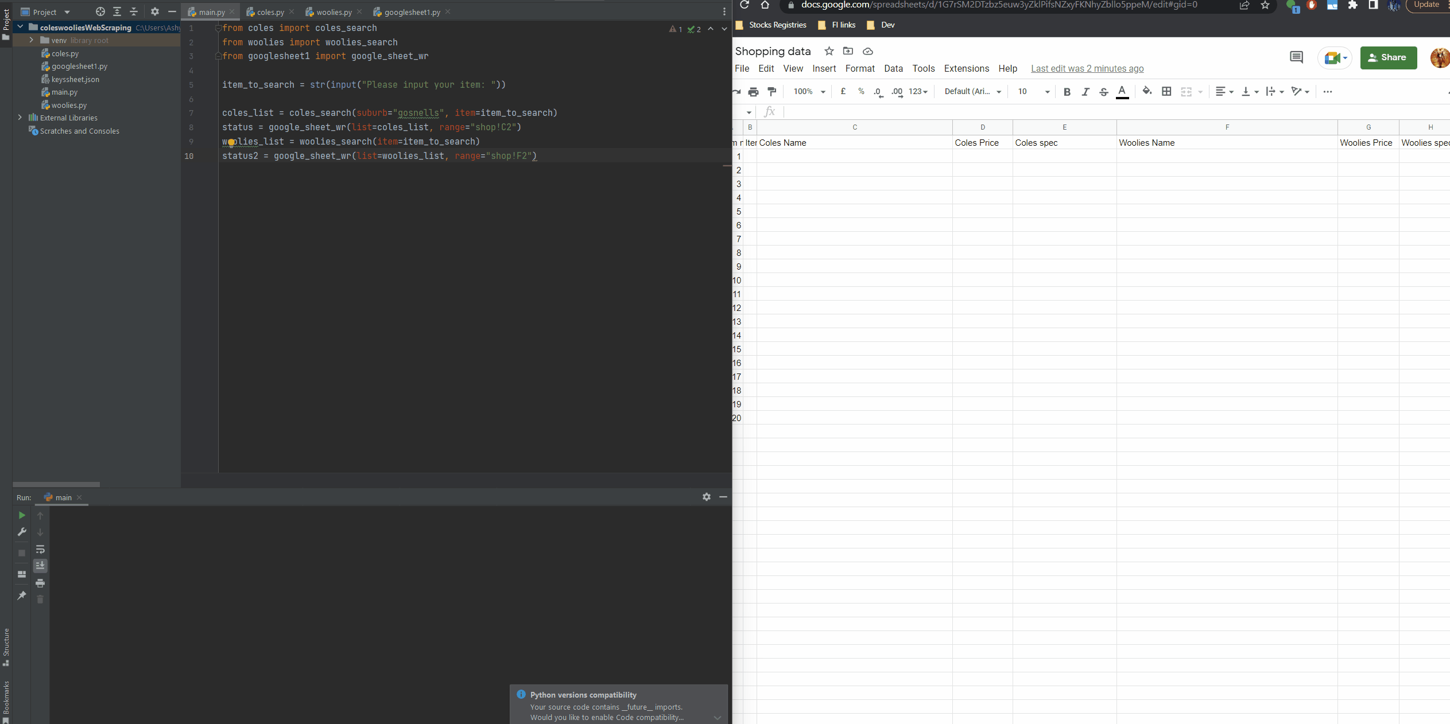Image resolution: width=1450 pixels, height=724 pixels.
Task: Toggle soft-wrap in the Run console
Action: 40,549
